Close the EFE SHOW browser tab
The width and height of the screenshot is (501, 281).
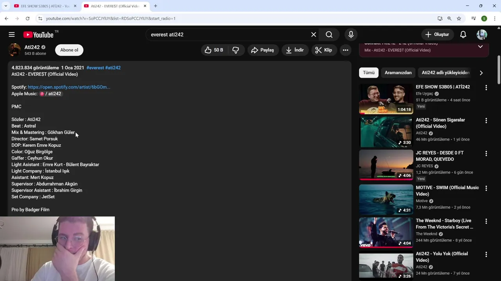pyautogui.click(x=75, y=6)
